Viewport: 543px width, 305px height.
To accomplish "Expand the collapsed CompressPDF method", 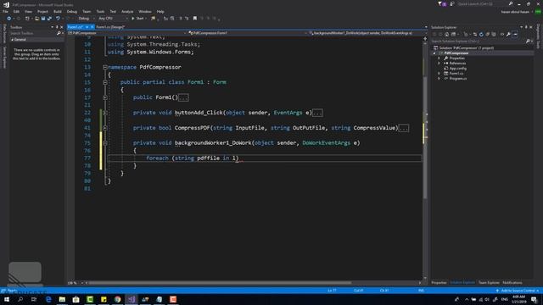I will pos(105,128).
